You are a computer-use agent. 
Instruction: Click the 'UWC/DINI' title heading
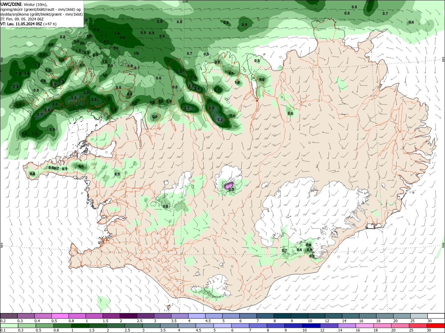[x=12, y=4]
